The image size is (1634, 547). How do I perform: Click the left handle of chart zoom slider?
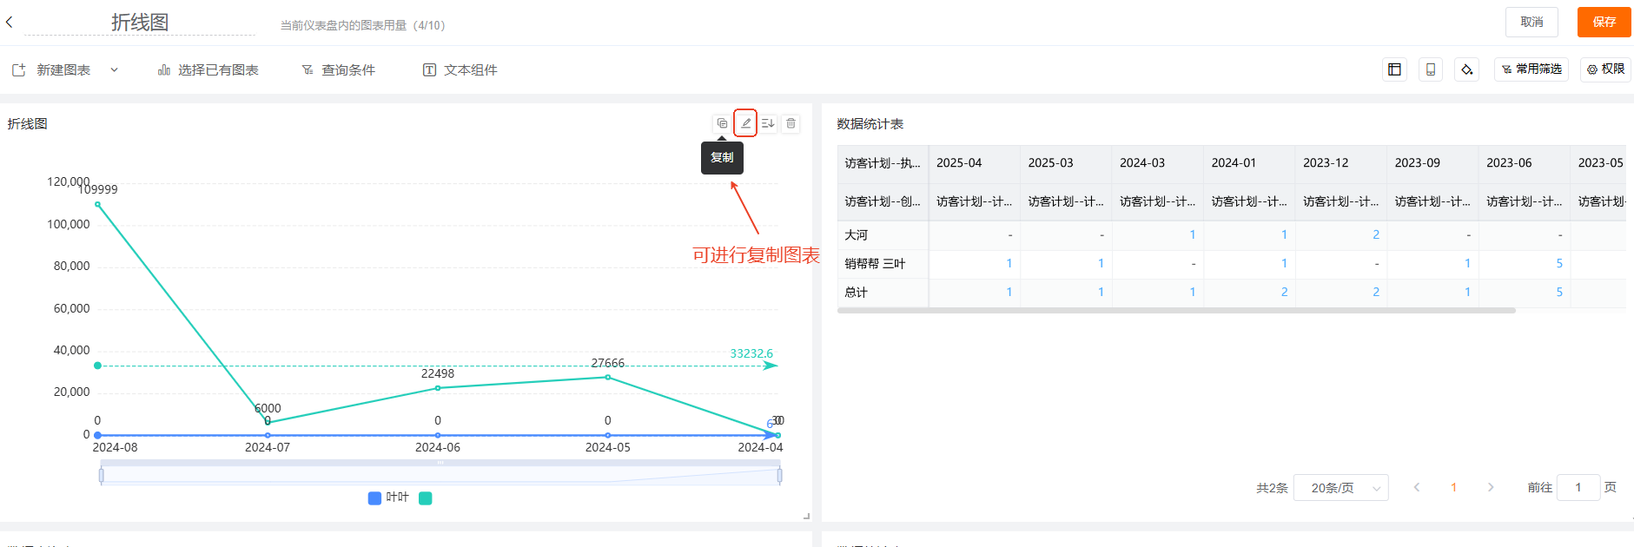[102, 475]
